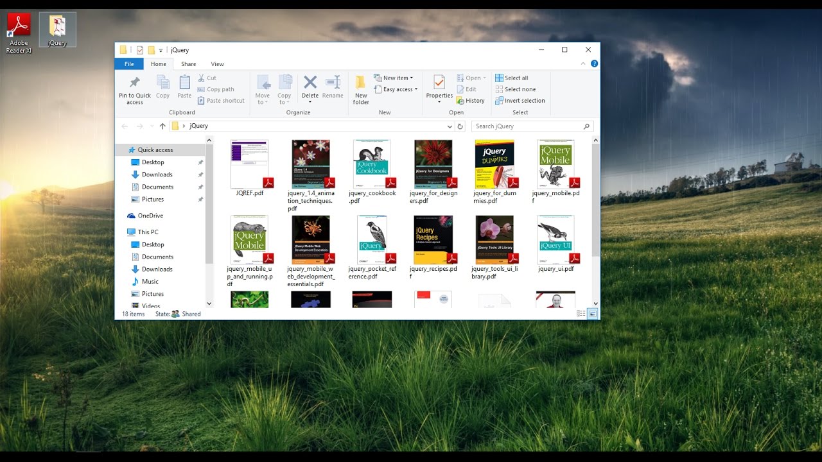
Task: Click Pin to Quick access icon
Action: 135,83
